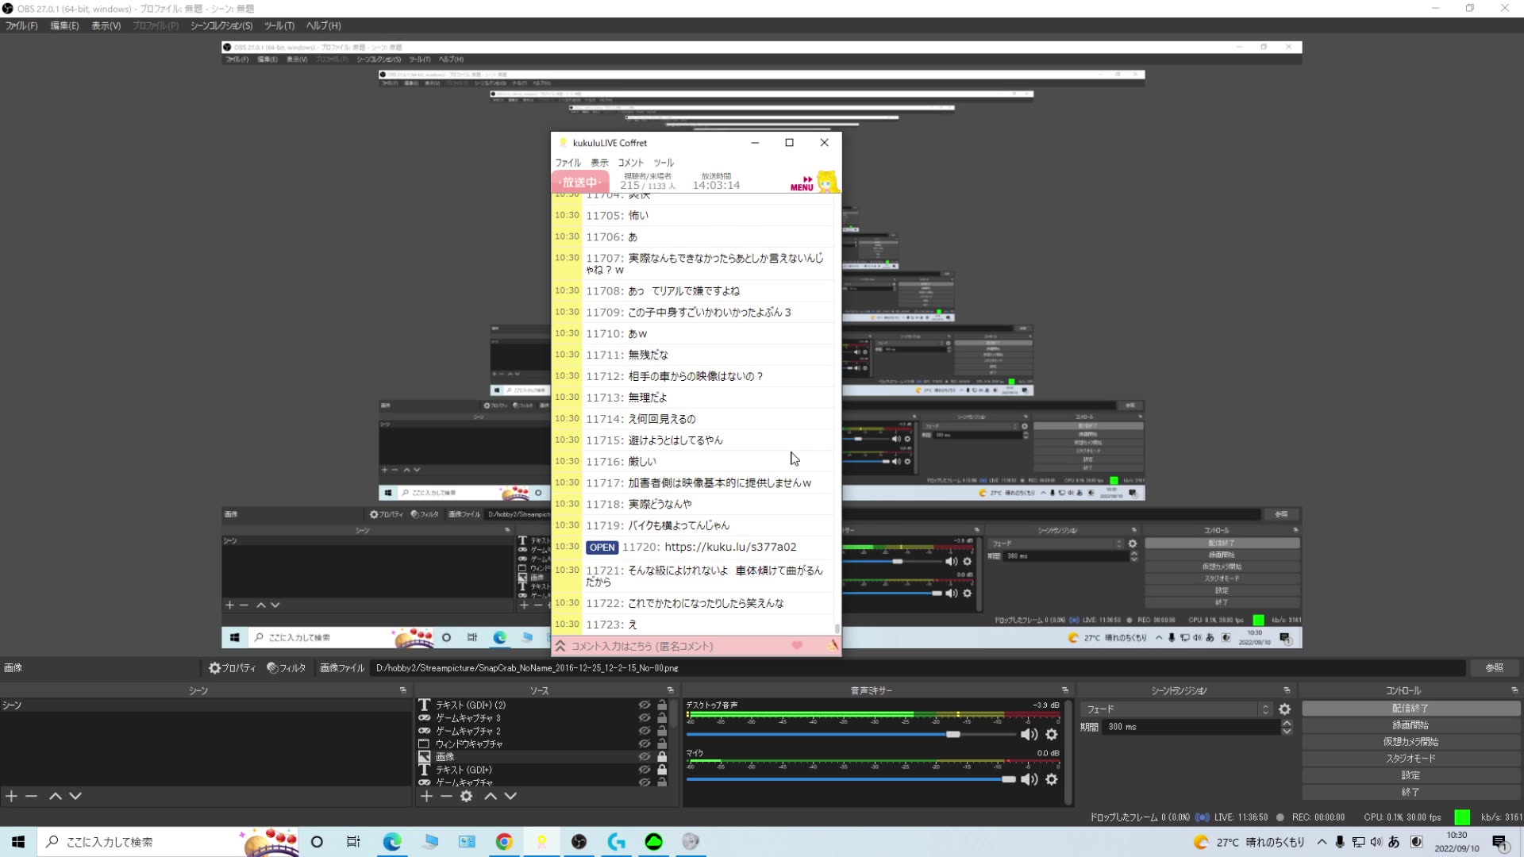Screen dimensions: 1524x857
Task: Open transition settings gear next to フェード
Action: 1284,709
